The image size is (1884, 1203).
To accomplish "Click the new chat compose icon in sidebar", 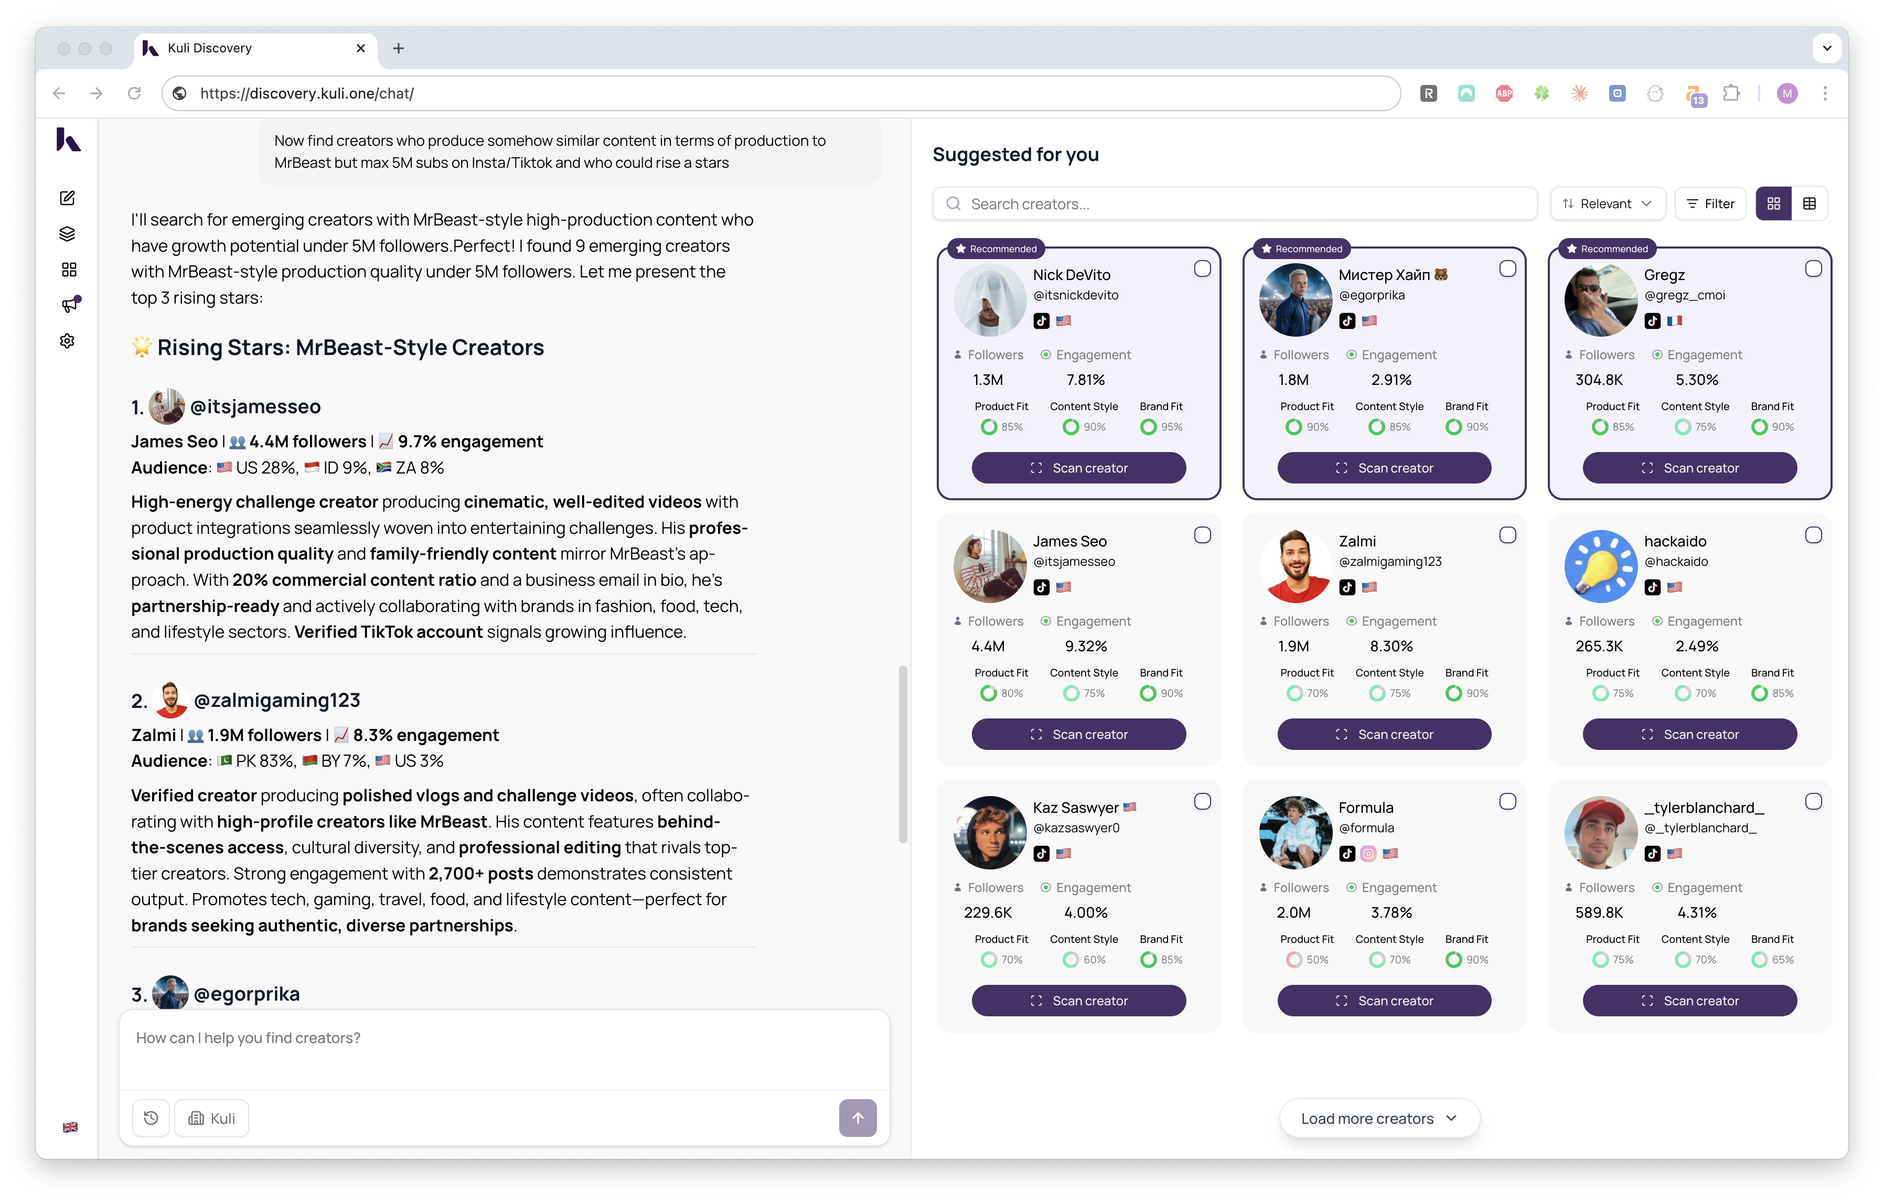I will [x=67, y=198].
